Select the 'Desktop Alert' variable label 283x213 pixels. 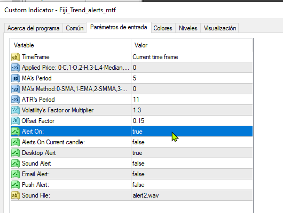[38, 153]
